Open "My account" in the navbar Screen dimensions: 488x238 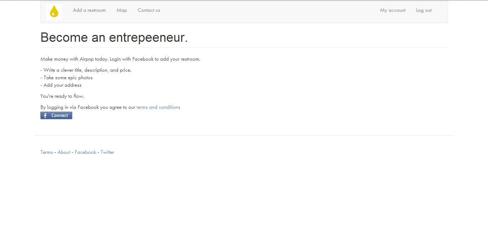coord(393,10)
